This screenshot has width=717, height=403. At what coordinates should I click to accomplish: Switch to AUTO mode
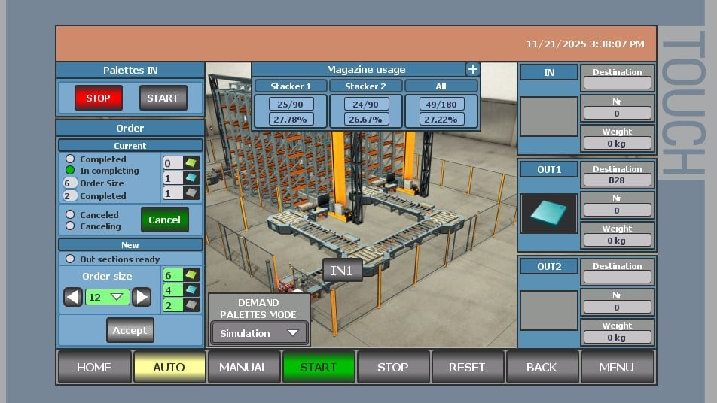(169, 367)
